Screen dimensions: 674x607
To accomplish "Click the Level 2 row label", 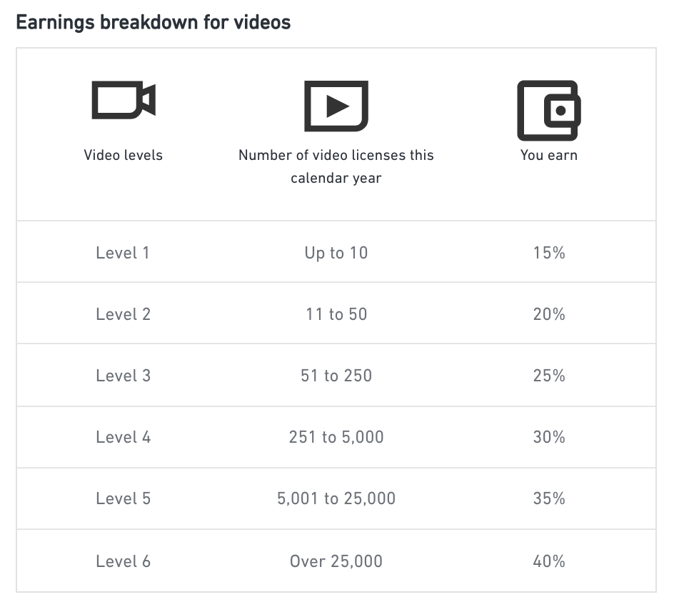I will click(x=123, y=314).
